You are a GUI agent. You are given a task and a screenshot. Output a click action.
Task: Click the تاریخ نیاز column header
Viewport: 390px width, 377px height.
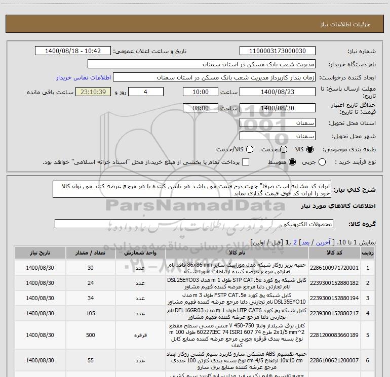coord(40,253)
